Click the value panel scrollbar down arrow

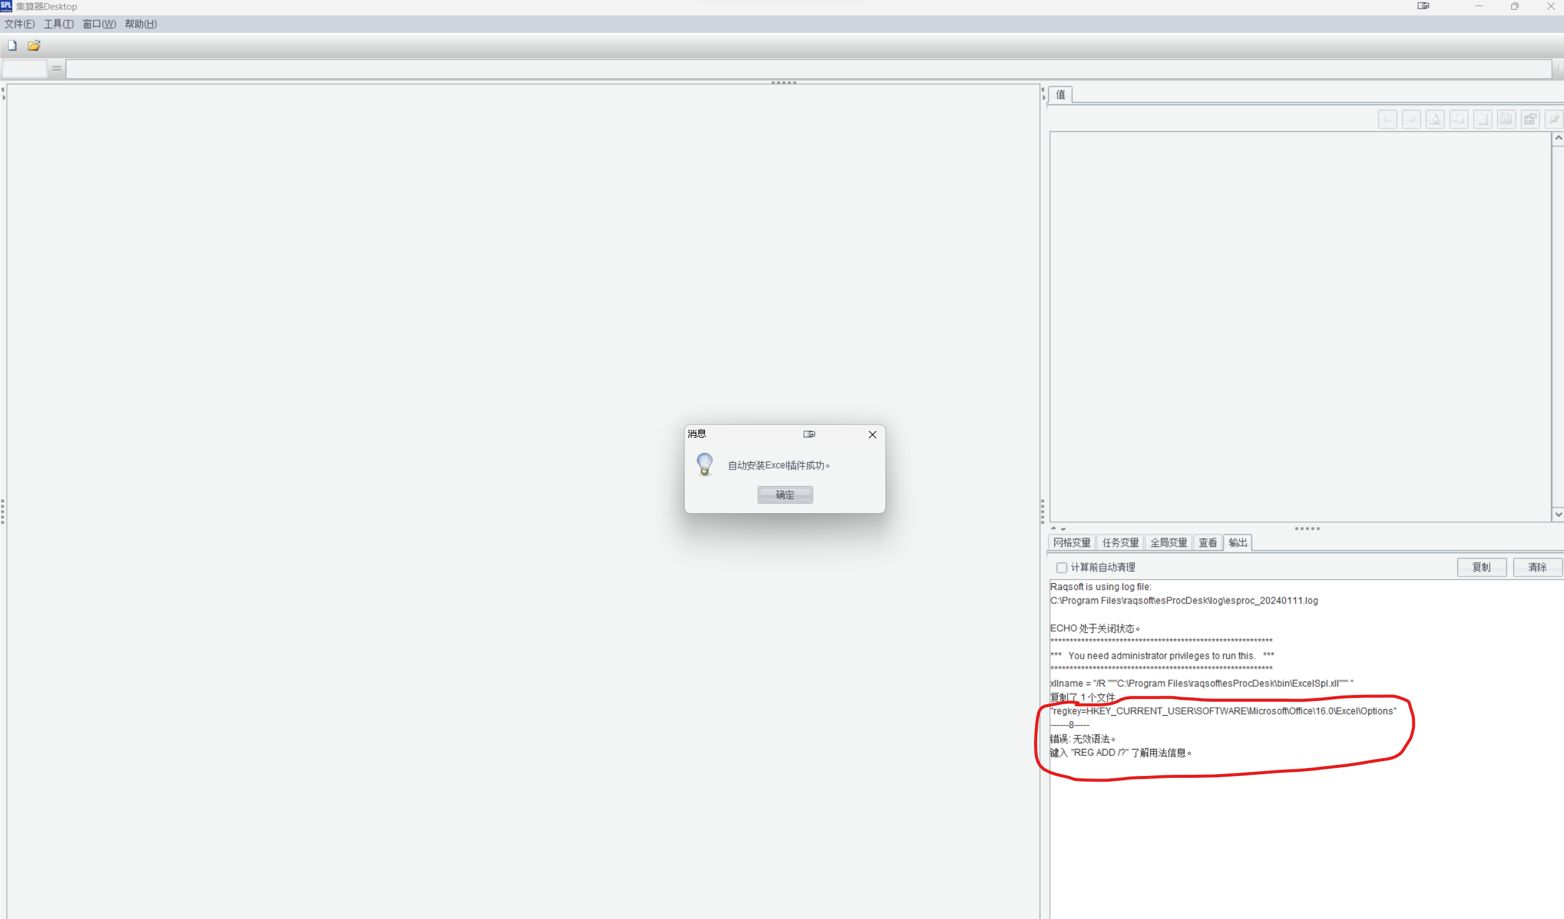coord(1558,514)
